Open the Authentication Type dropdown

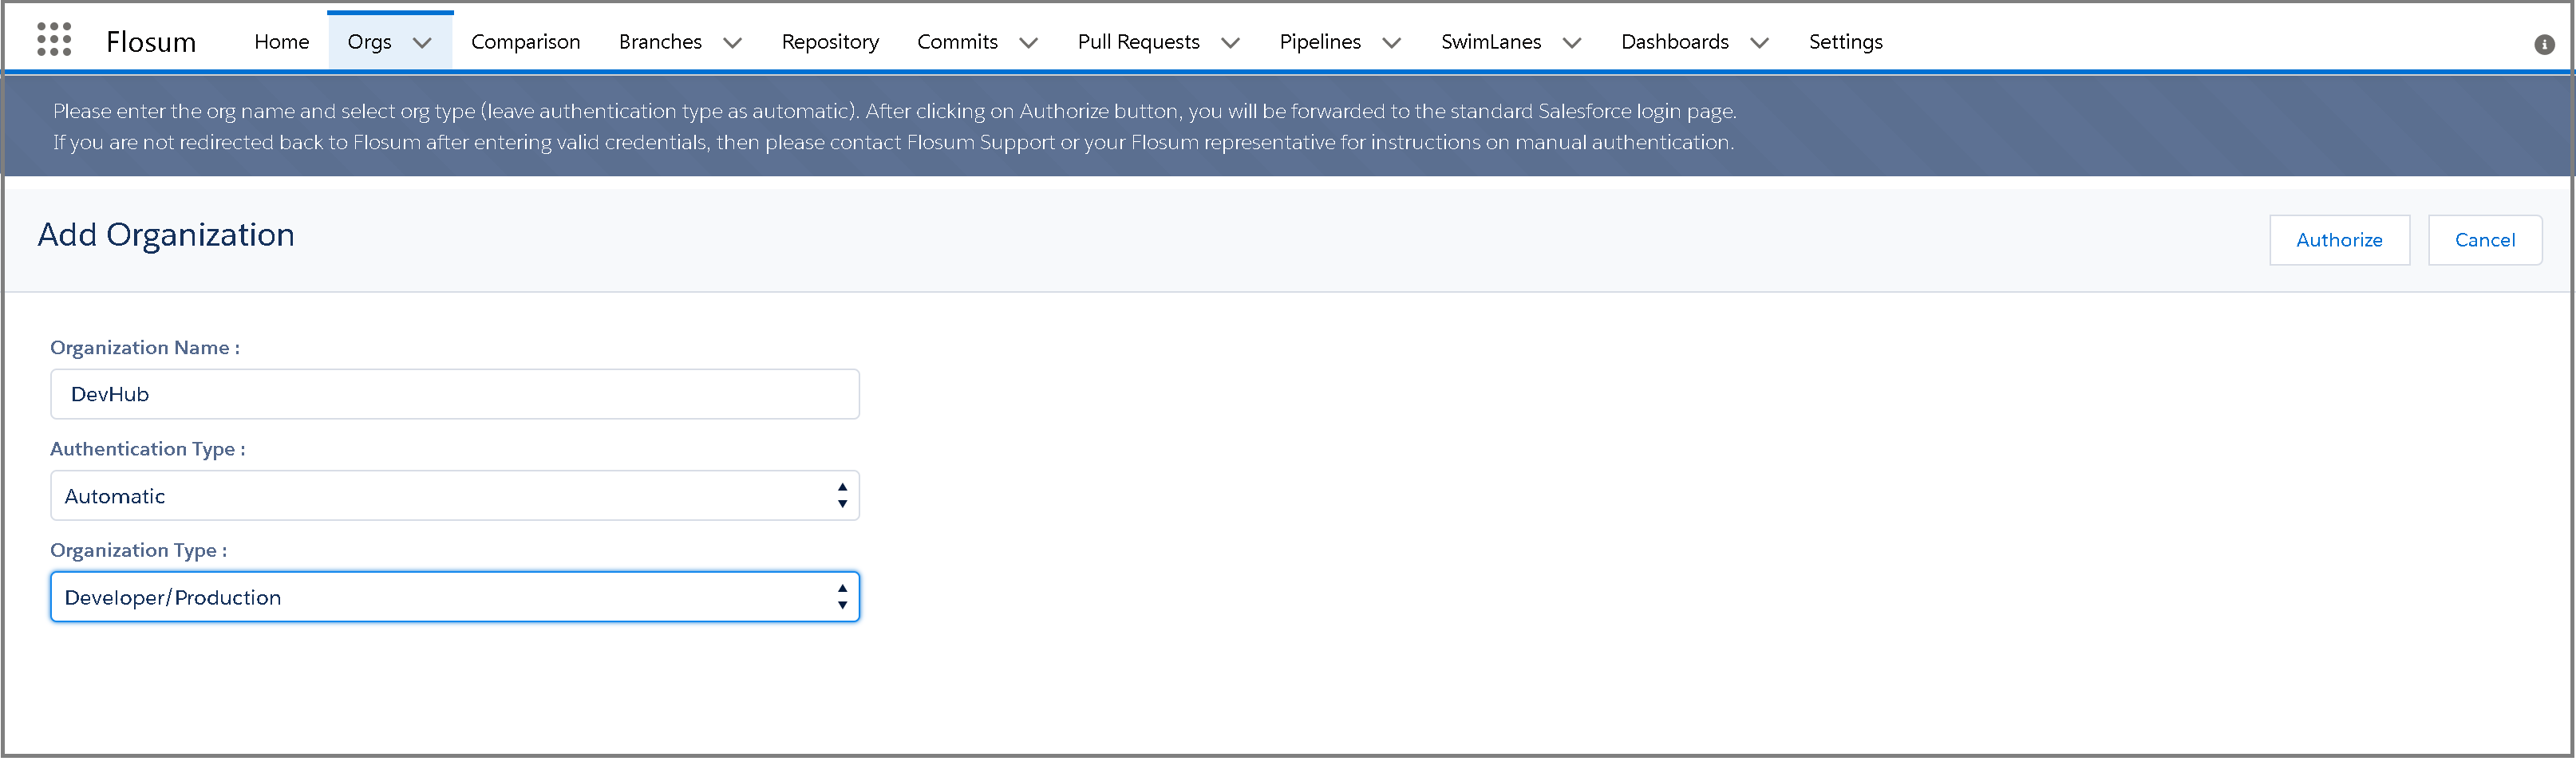[x=454, y=497]
